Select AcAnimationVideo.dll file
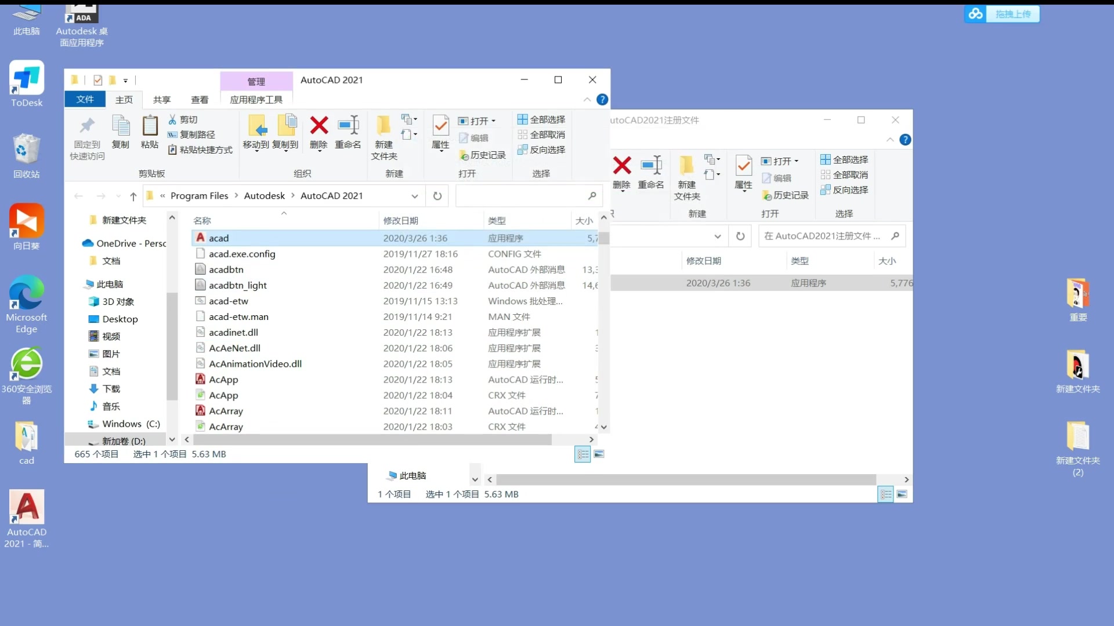Image resolution: width=1114 pixels, height=626 pixels. point(395,364)
